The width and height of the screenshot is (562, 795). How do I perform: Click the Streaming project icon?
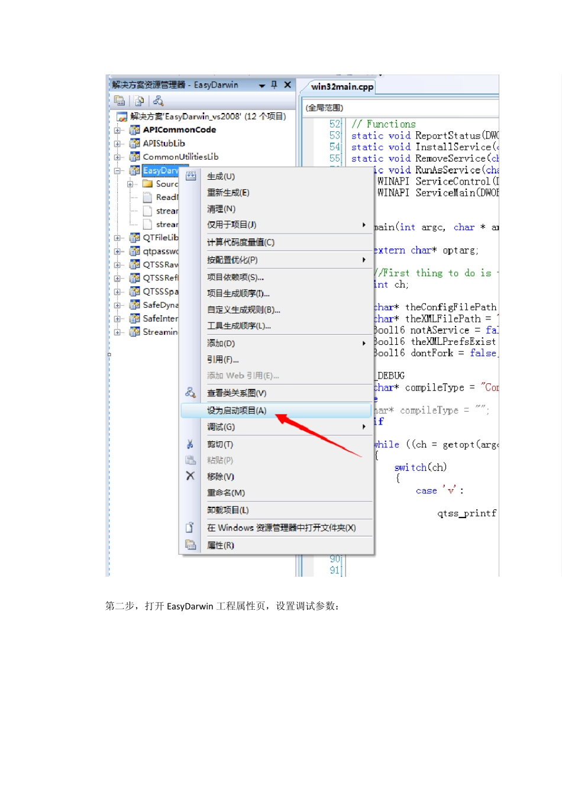point(135,332)
